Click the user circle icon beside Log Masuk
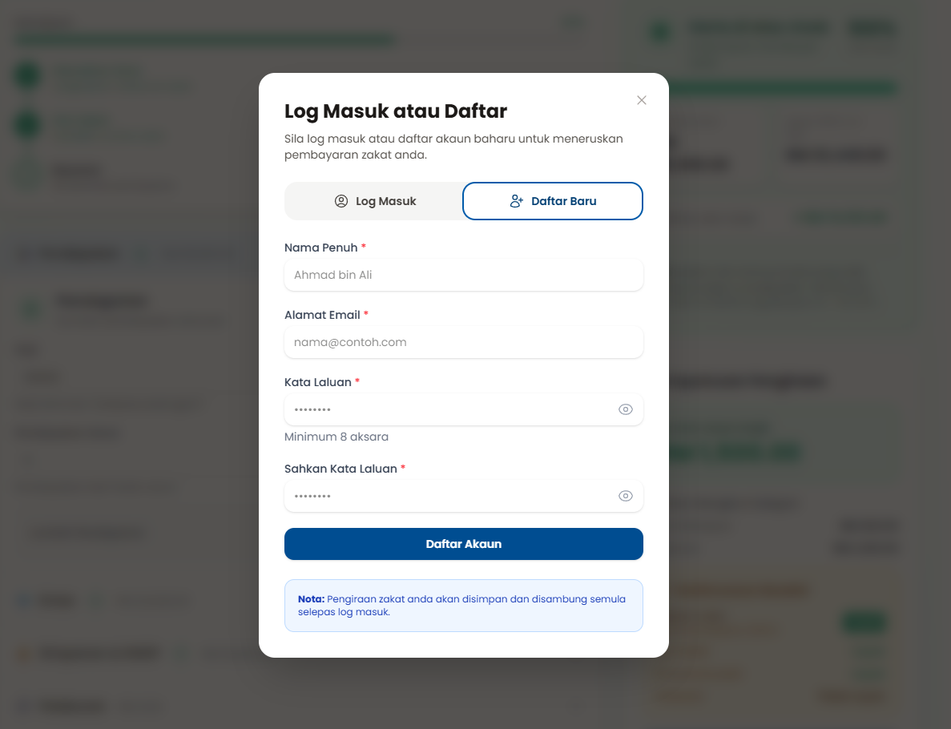 click(341, 201)
